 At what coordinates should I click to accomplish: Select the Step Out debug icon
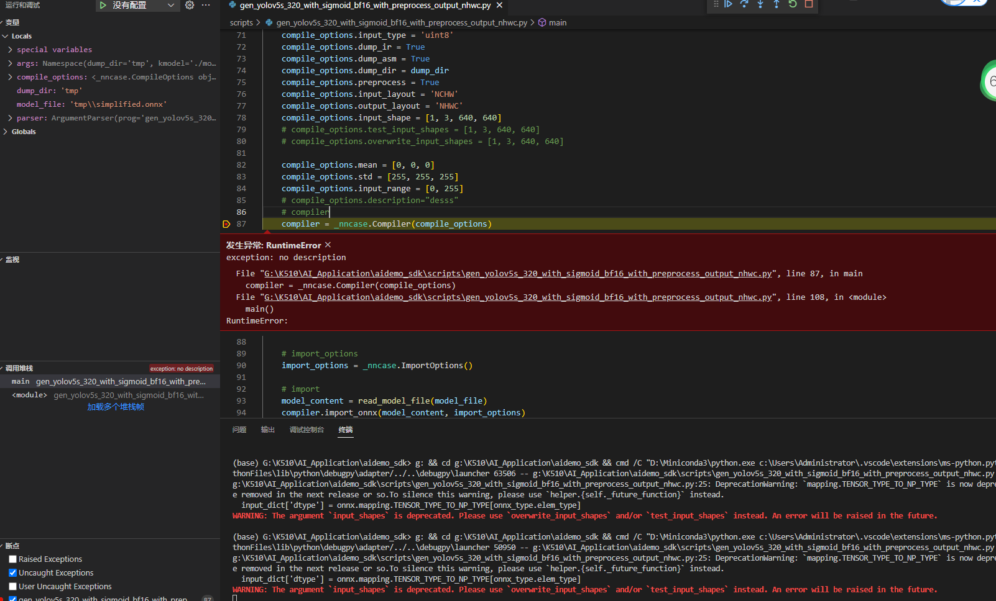pos(775,4)
